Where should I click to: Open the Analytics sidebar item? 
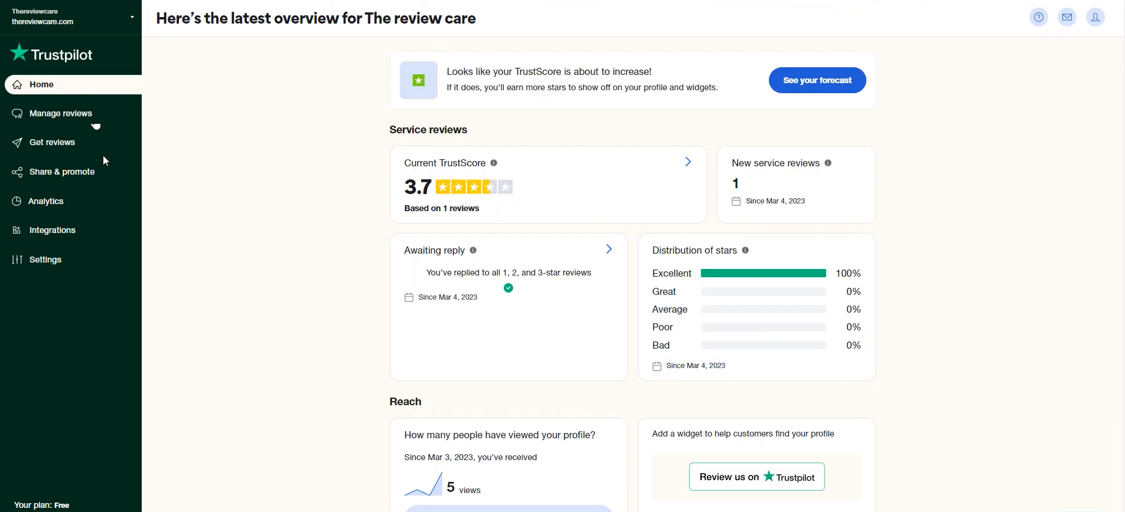[x=45, y=201]
